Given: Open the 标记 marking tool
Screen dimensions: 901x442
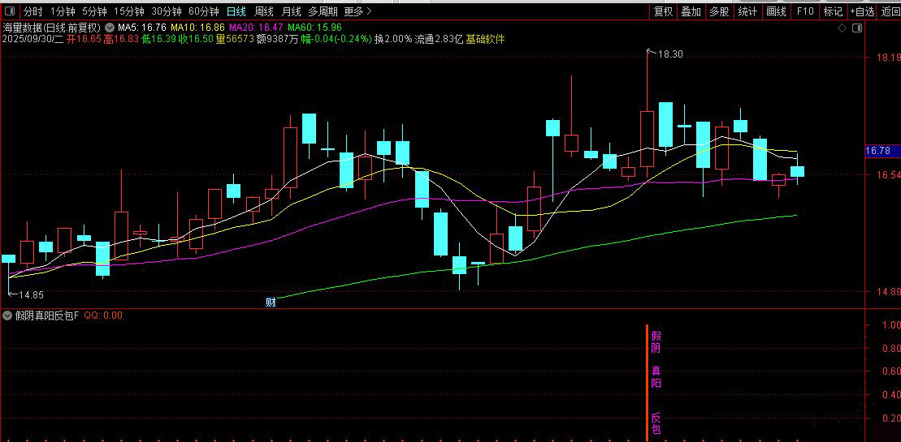Looking at the screenshot, I should pyautogui.click(x=833, y=11).
